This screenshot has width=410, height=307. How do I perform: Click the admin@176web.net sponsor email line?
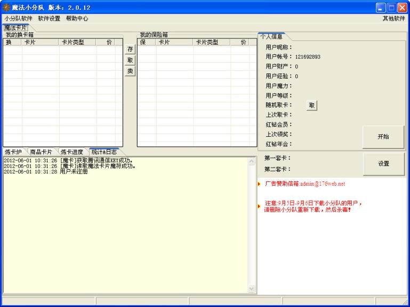pyautogui.click(x=305, y=184)
